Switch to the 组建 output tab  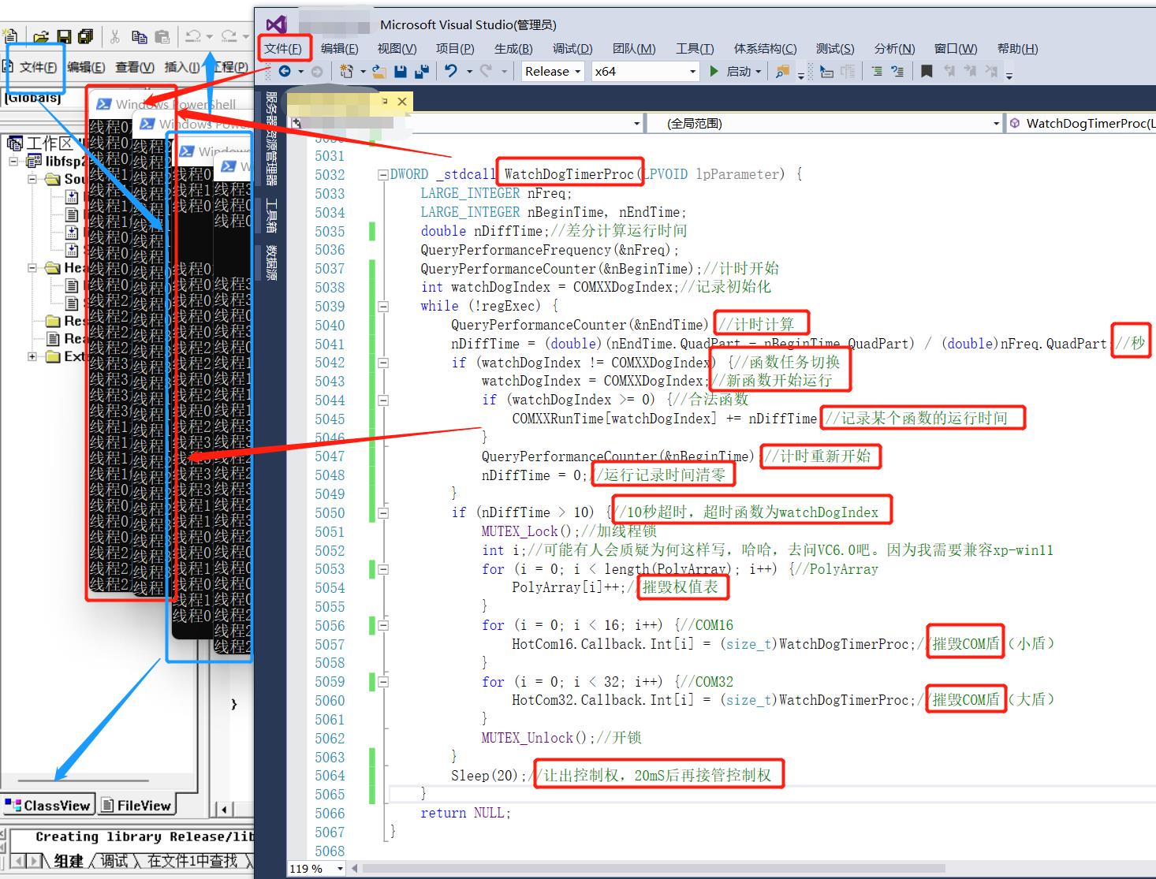tap(68, 862)
